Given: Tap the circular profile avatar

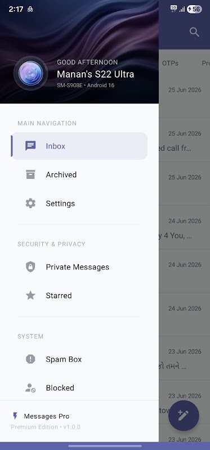Looking at the screenshot, I should [31, 74].
